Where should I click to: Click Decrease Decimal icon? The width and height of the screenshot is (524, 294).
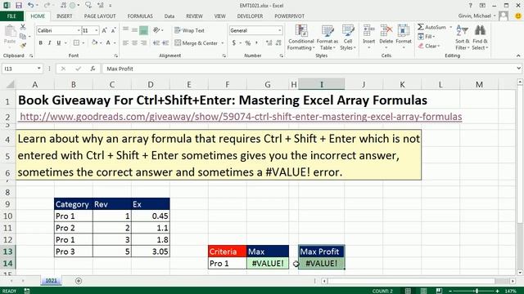278,42
